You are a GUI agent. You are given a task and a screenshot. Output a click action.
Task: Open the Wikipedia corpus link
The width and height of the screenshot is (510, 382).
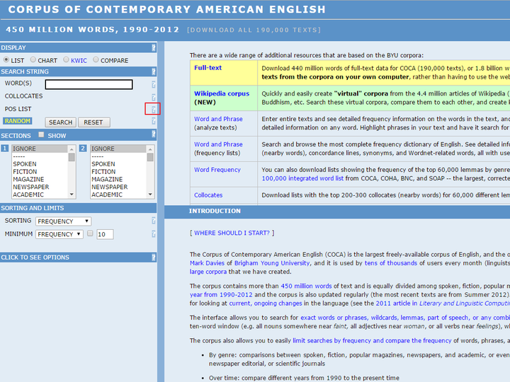222,93
